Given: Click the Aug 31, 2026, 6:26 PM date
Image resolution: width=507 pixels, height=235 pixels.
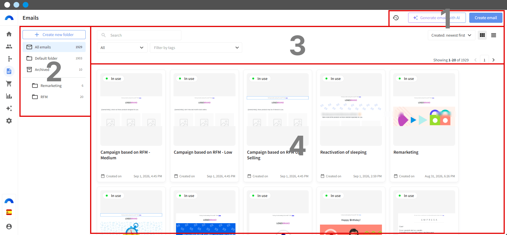Looking at the screenshot, I should 440,176.
